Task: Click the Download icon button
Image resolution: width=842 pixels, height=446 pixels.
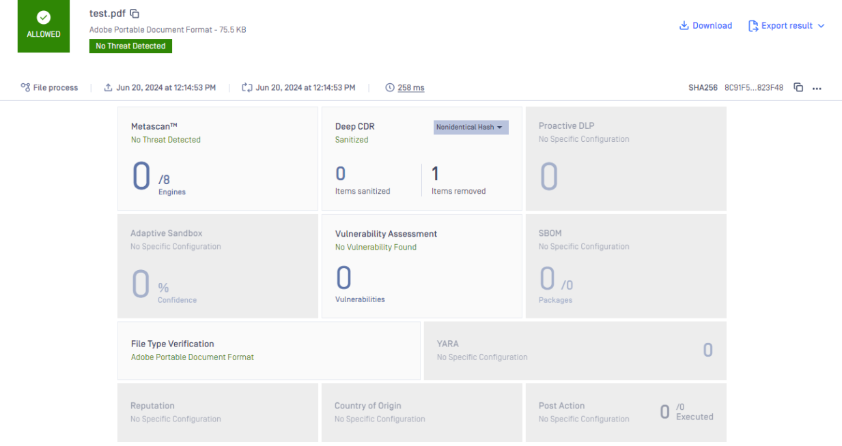Action: pyautogui.click(x=684, y=26)
